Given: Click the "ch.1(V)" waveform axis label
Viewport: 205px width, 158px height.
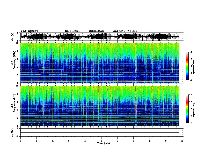Looking at the screenshot, I should pos(12,37).
